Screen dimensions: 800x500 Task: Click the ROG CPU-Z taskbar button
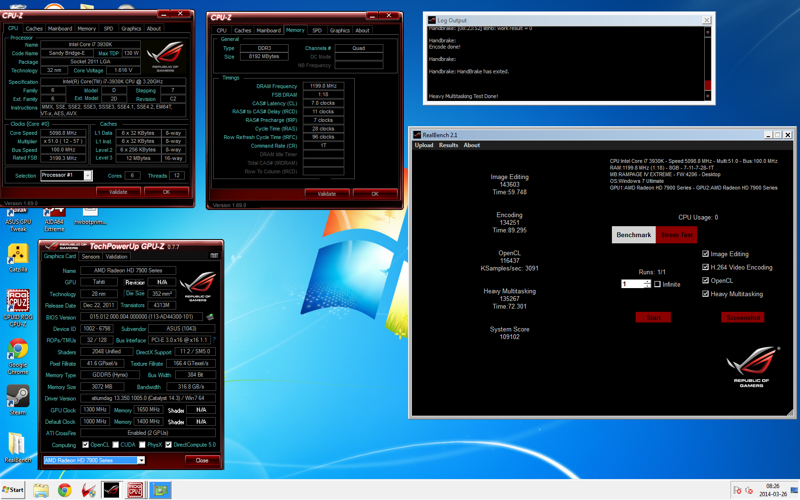(x=135, y=490)
